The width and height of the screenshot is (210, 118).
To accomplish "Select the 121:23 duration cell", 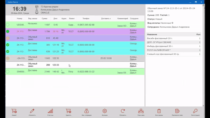I will (x=56, y=51).
